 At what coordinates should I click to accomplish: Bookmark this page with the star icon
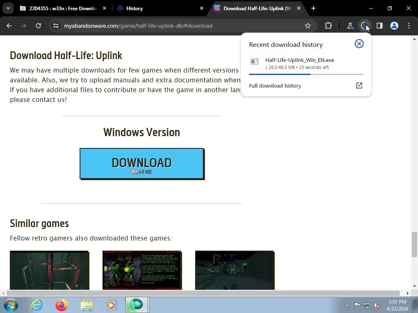308,26
